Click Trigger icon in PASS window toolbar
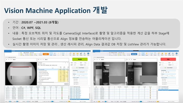This screenshot has height=103, width=183. pos(58,54)
